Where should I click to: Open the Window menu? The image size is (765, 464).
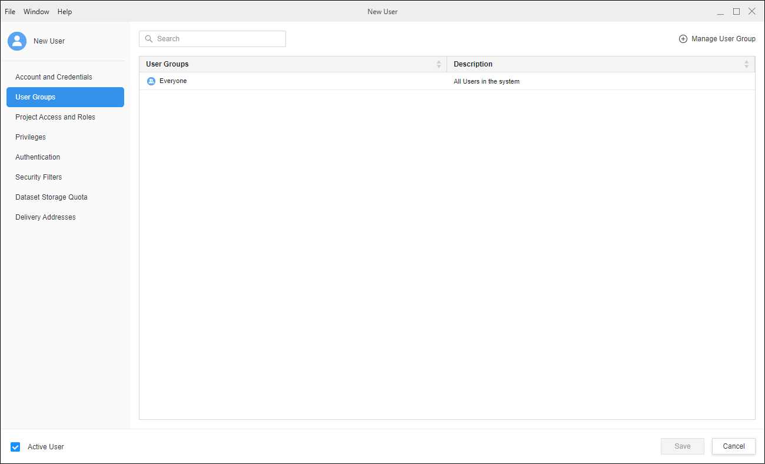pyautogui.click(x=36, y=12)
